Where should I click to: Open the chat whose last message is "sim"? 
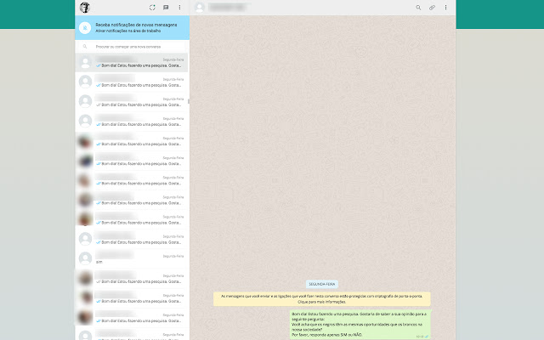click(133, 258)
